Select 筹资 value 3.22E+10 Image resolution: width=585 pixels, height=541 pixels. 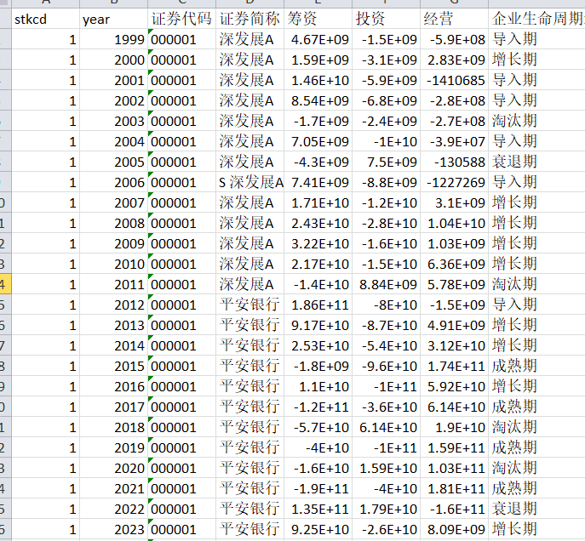point(318,243)
